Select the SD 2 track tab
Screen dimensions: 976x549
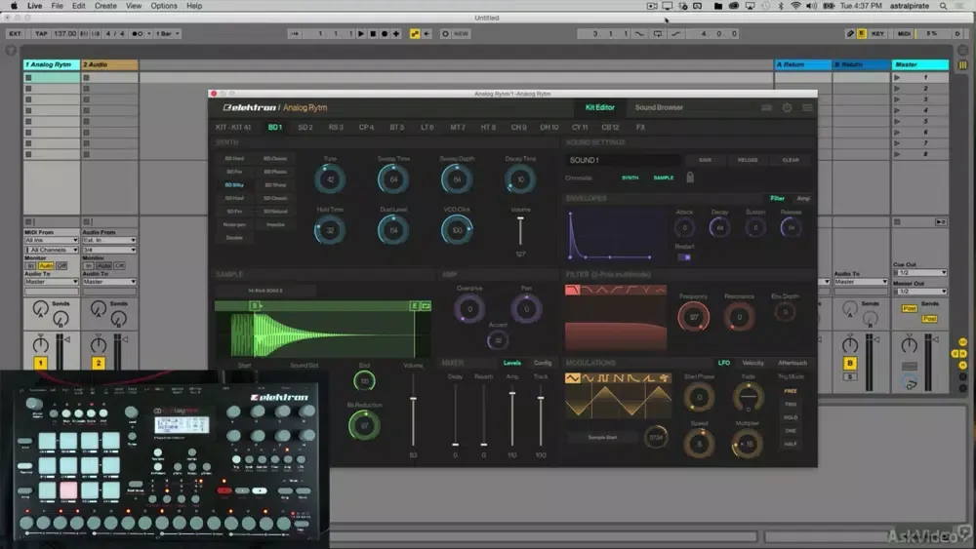coord(305,128)
